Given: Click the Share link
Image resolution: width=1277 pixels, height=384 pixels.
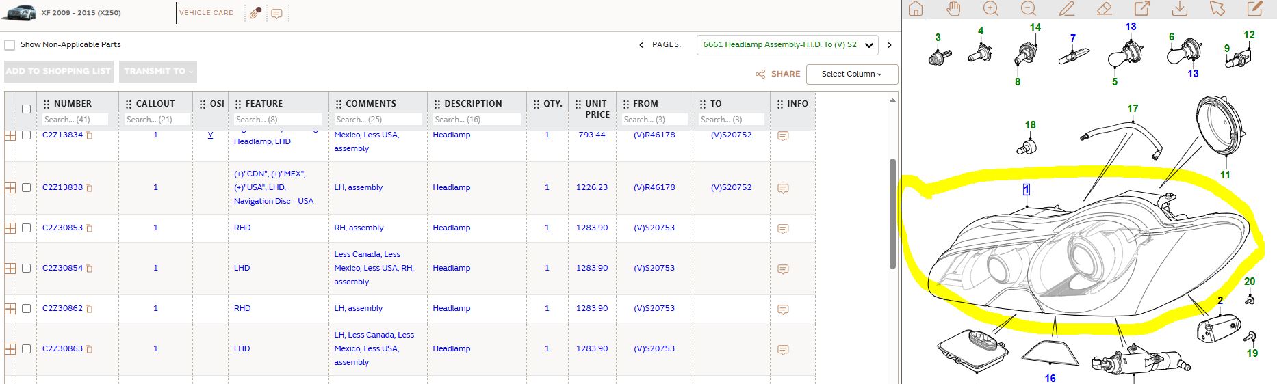Looking at the screenshot, I should pos(778,74).
